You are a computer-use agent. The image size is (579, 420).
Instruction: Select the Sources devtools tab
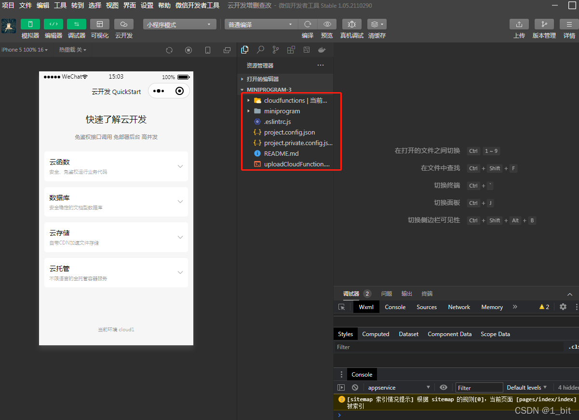coord(427,307)
